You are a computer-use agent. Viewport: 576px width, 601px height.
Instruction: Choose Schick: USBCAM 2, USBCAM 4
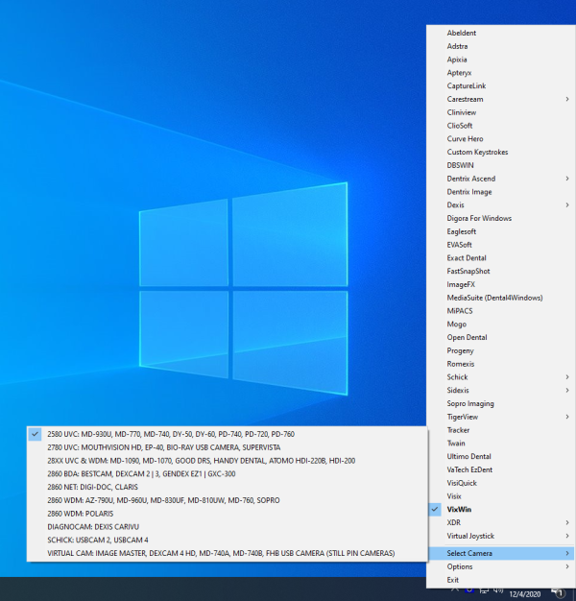tap(100, 540)
